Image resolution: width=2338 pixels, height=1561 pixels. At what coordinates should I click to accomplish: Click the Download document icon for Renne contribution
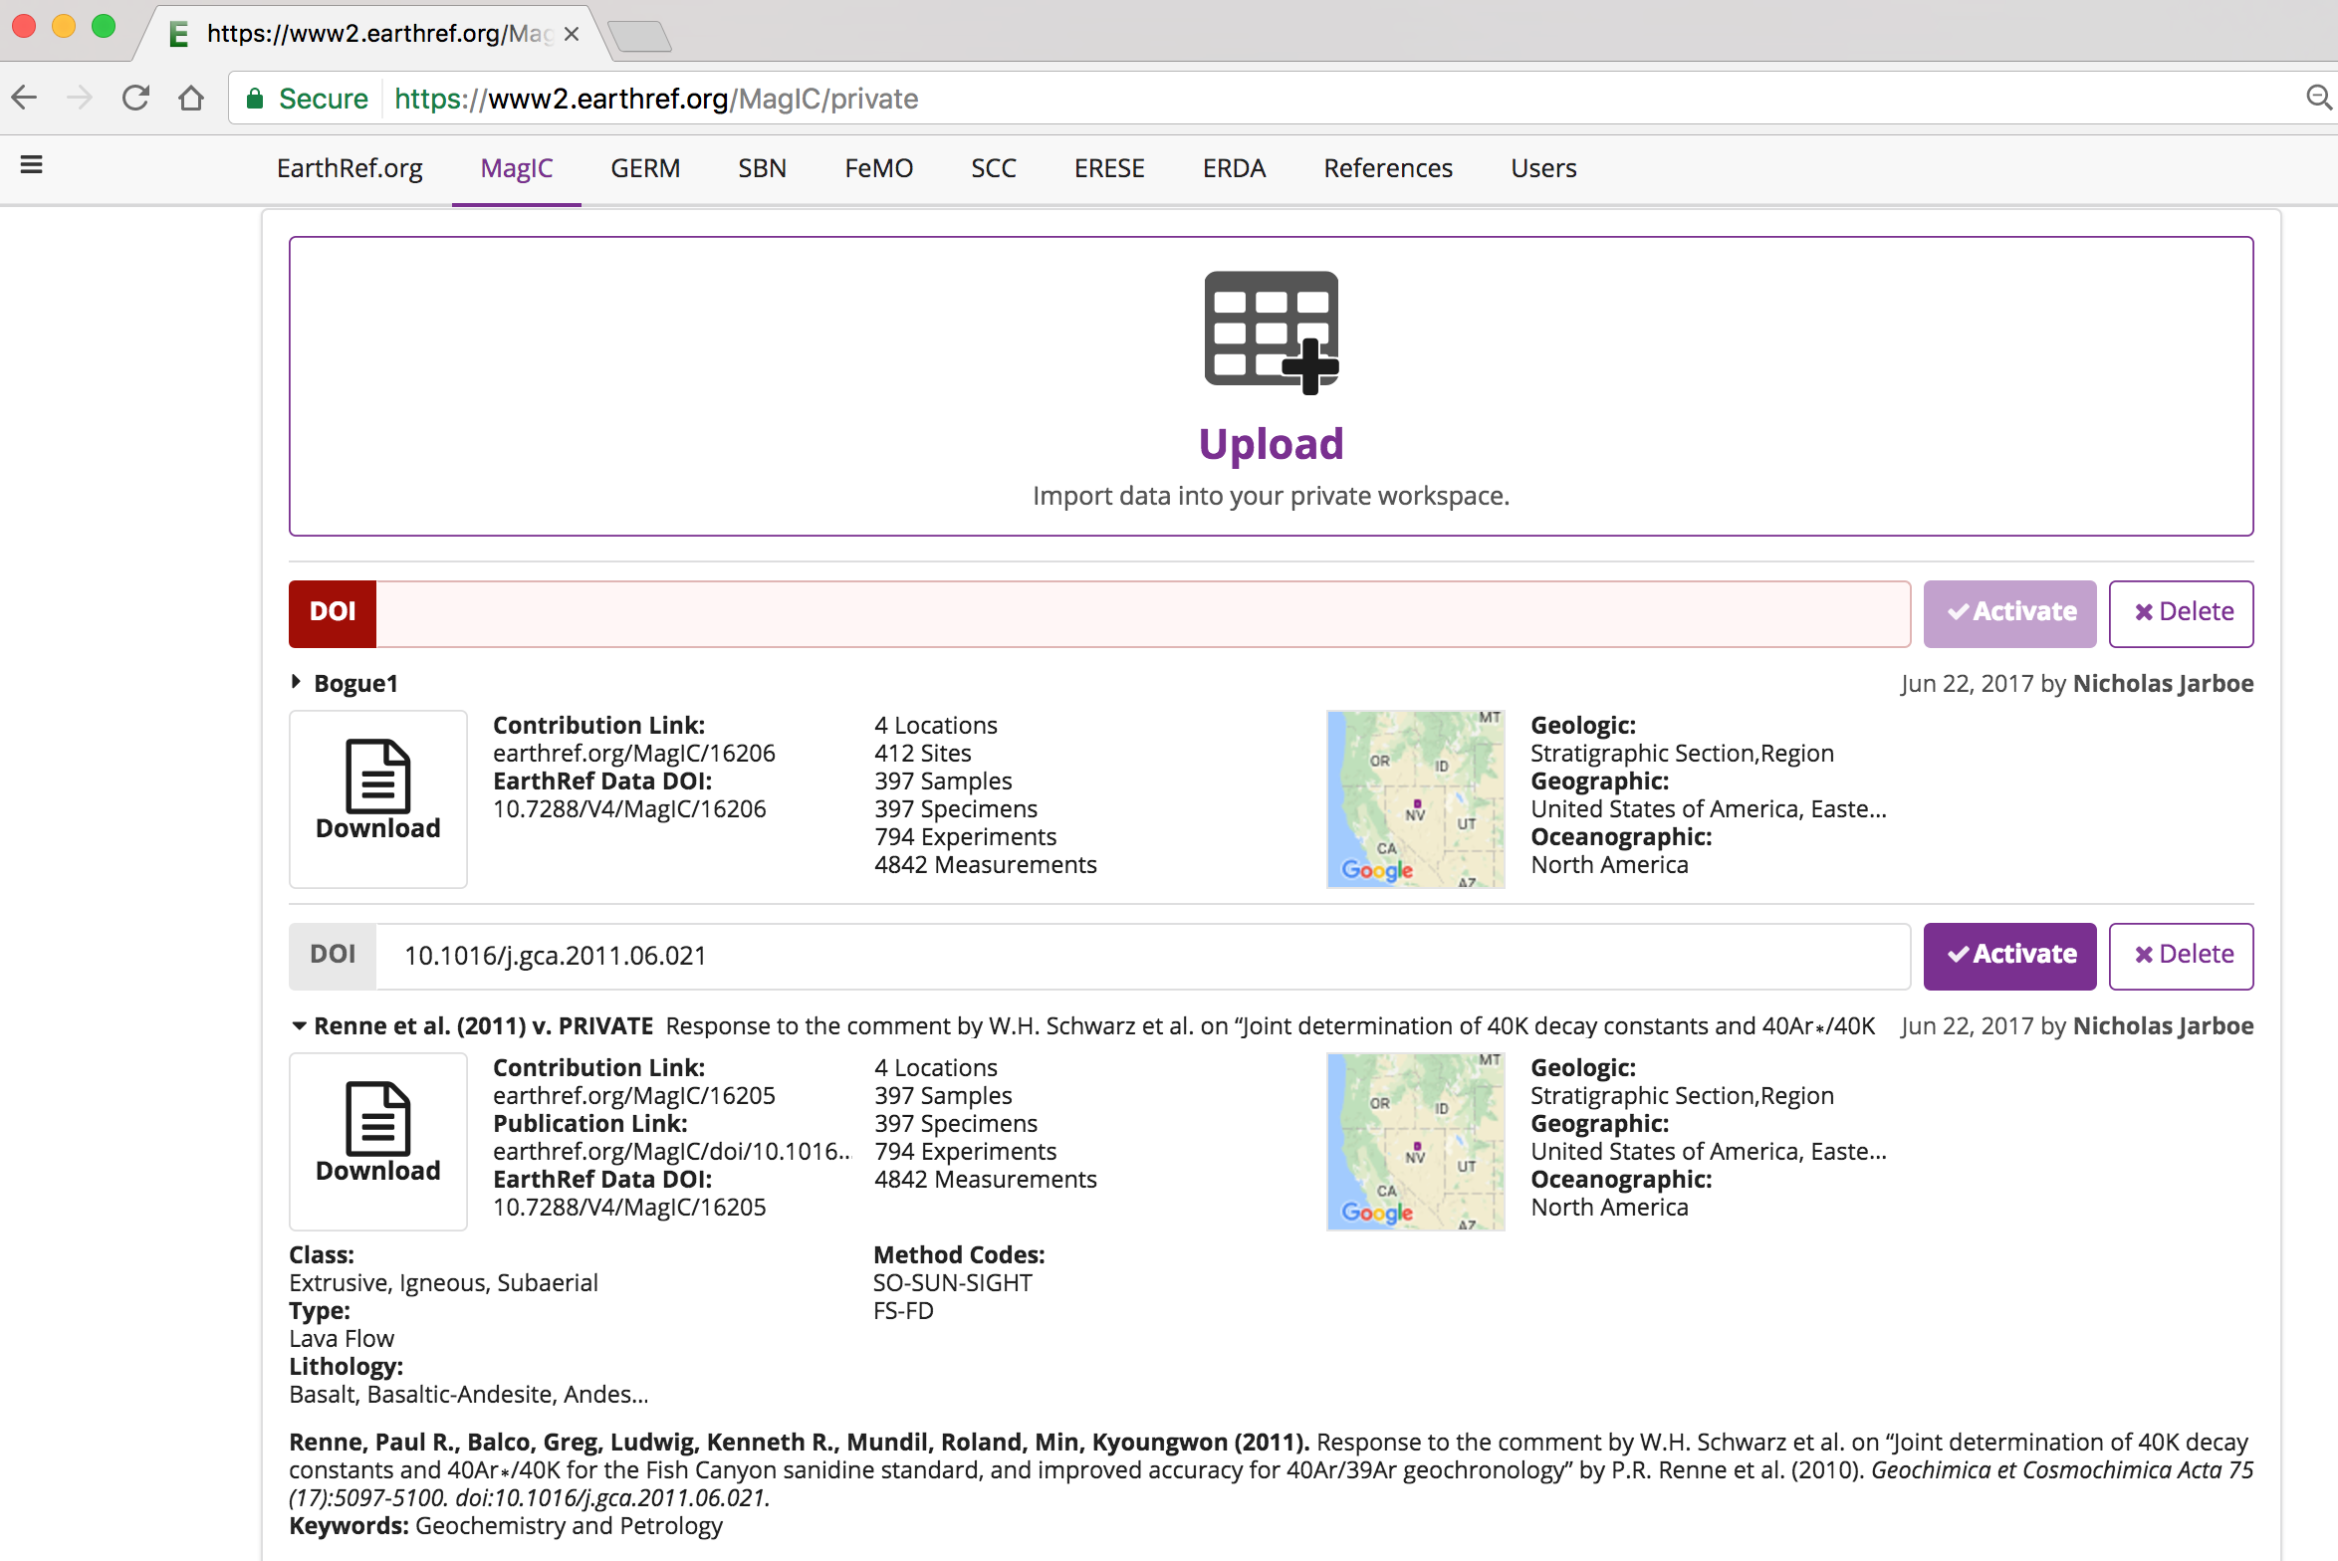coord(377,1120)
